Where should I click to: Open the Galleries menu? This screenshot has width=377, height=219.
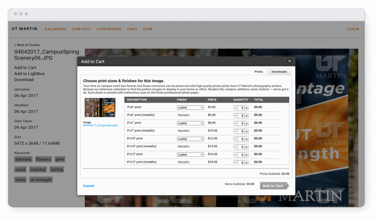[x=55, y=29]
